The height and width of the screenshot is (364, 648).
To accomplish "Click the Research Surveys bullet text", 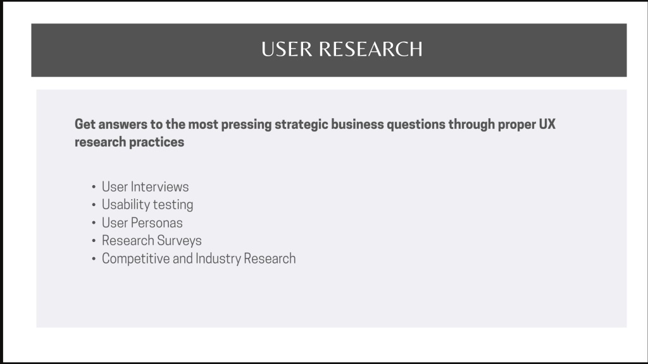I will click(152, 241).
